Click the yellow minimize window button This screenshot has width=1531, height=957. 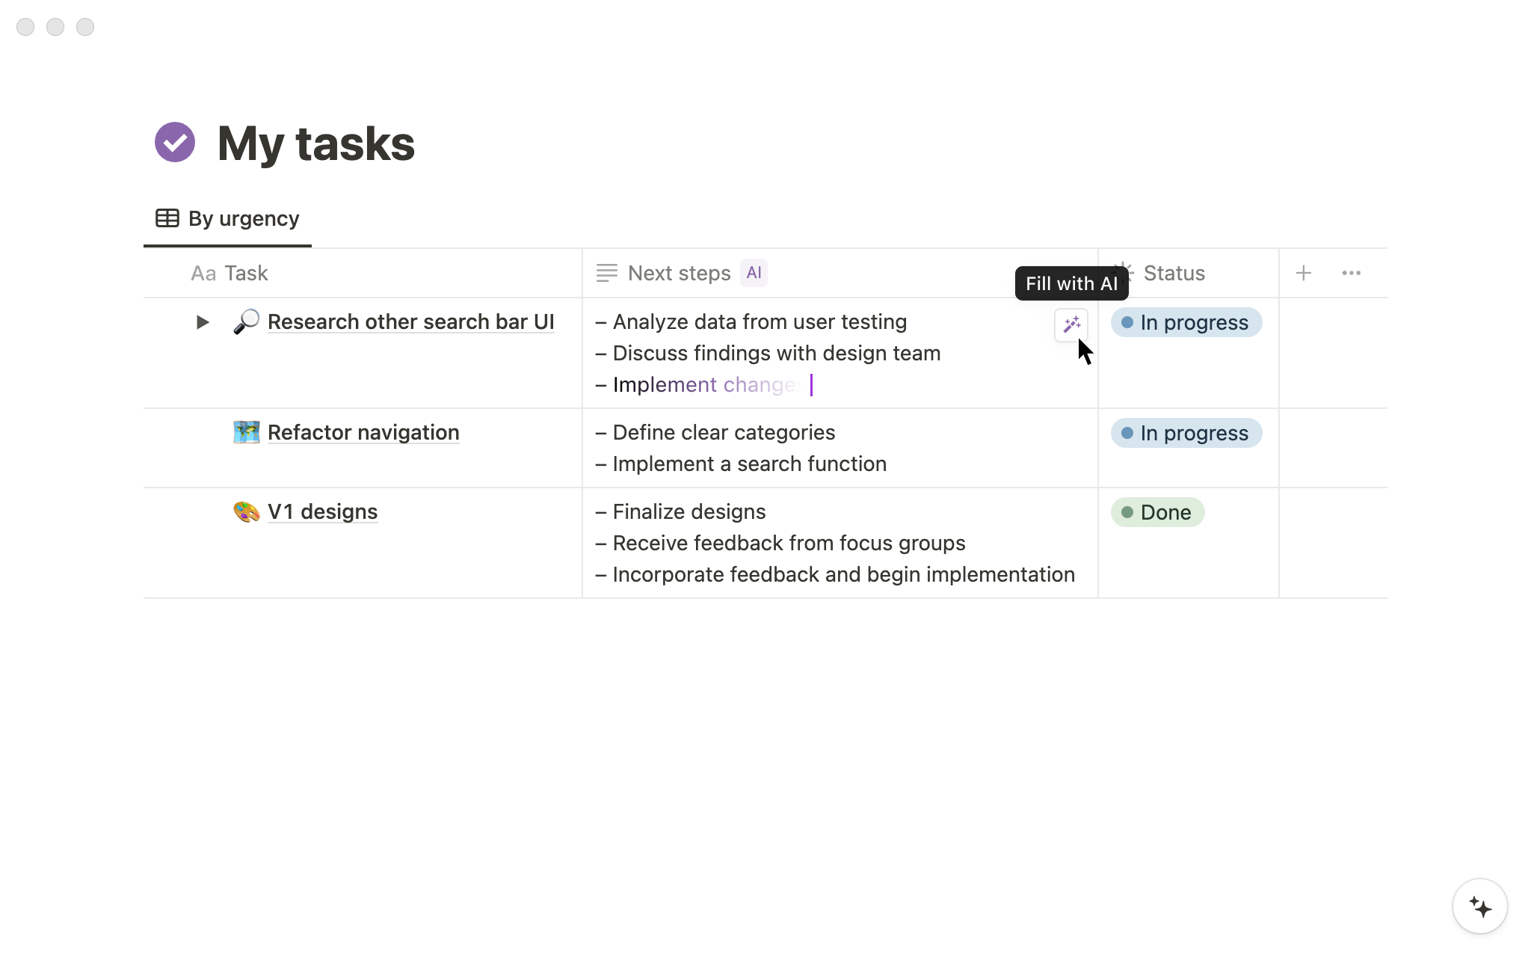tap(55, 27)
